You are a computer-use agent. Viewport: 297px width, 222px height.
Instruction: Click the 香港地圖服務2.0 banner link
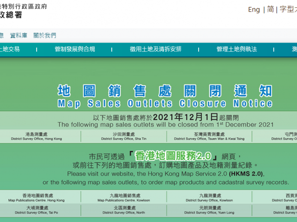[173, 156]
